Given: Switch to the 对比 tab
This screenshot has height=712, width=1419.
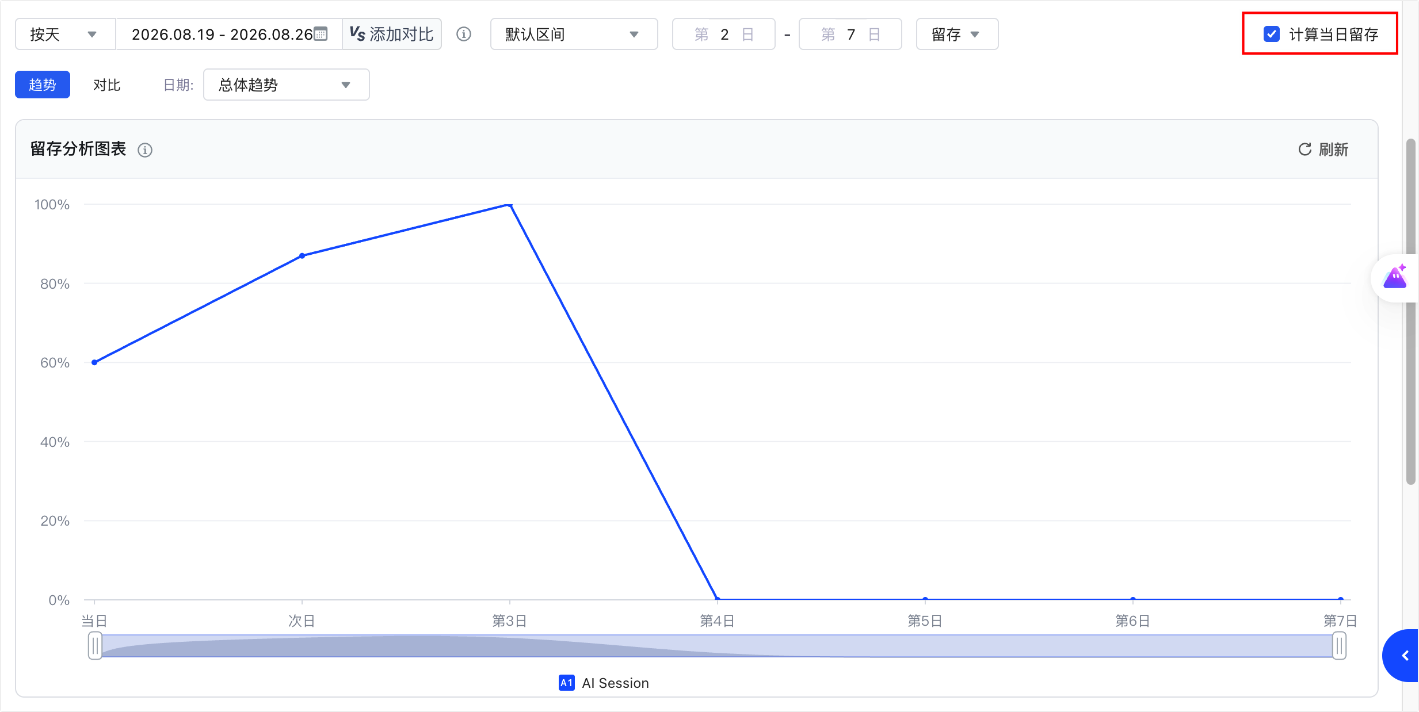Looking at the screenshot, I should pyautogui.click(x=107, y=85).
